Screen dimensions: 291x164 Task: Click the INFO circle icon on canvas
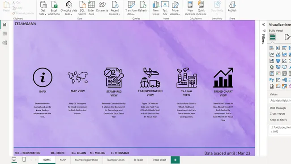pyautogui.click(x=43, y=77)
